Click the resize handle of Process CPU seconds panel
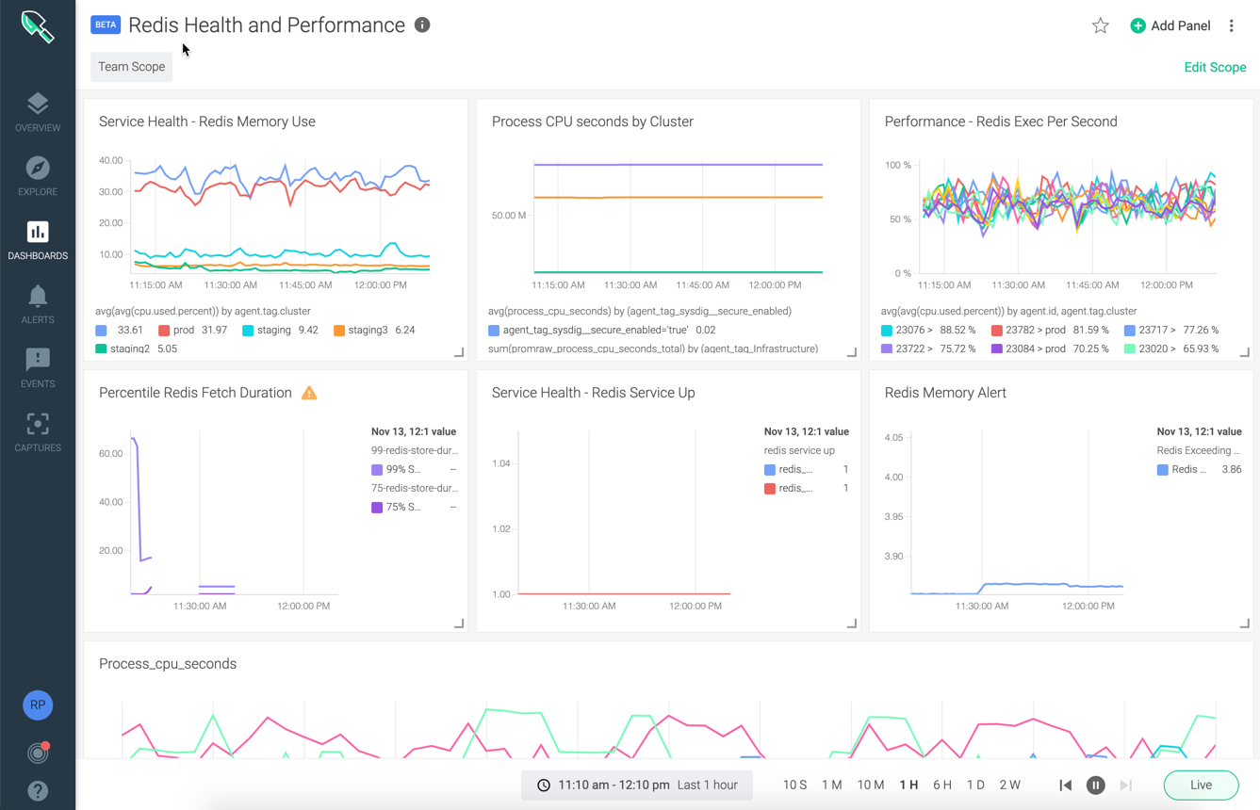Image resolution: width=1260 pixels, height=810 pixels. (852, 352)
